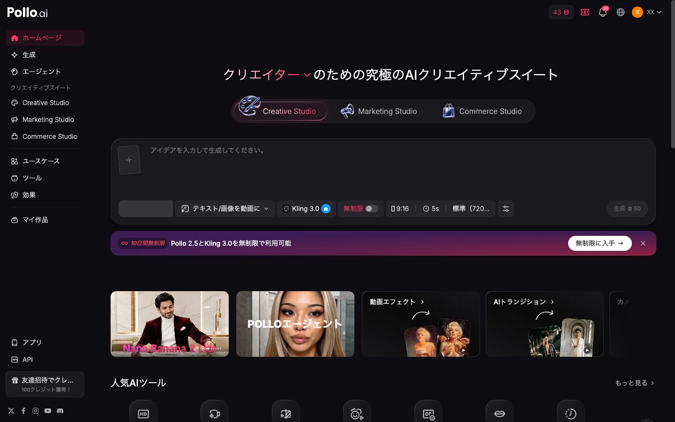Open the notifications bell
The width and height of the screenshot is (675, 422).
603,12
